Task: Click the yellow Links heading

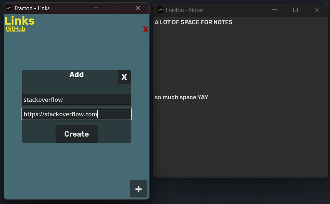Action: click(x=20, y=21)
